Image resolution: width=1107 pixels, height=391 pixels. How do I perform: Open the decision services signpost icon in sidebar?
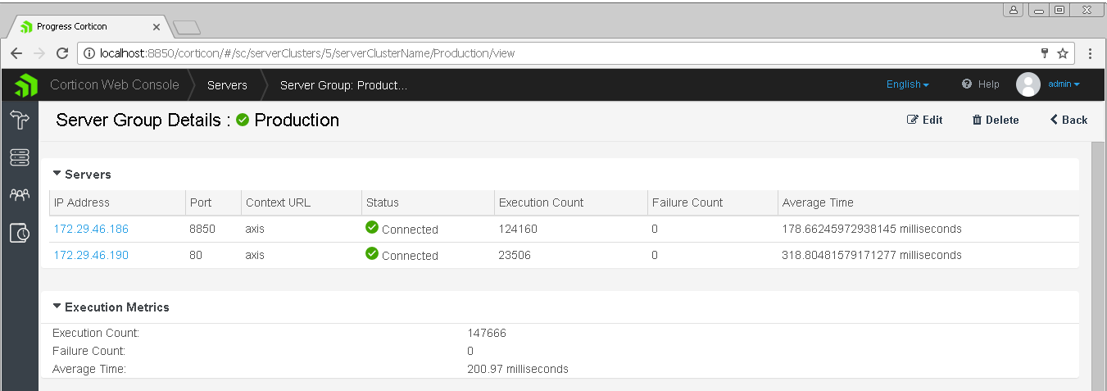(20, 120)
